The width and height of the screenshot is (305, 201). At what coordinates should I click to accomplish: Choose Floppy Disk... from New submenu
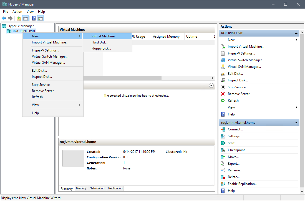(x=107, y=48)
